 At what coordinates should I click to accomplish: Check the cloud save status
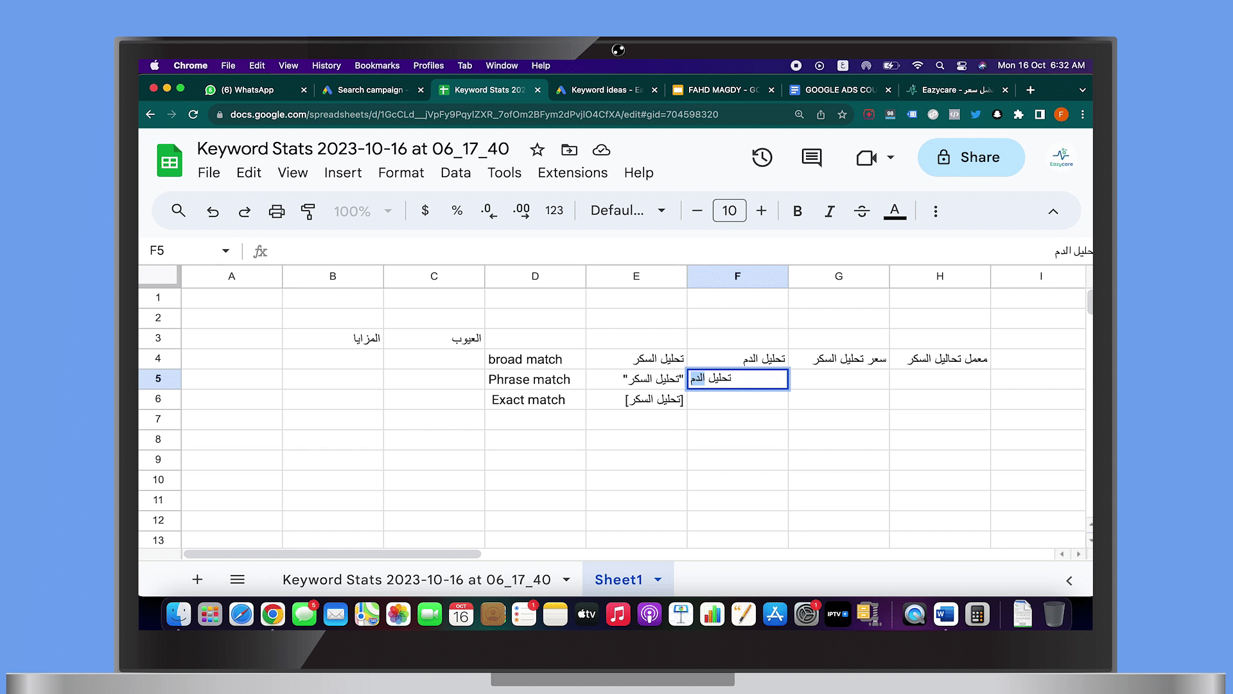coord(601,150)
